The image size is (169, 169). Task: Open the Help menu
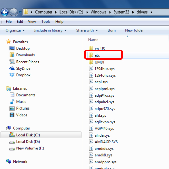pos(59,22)
